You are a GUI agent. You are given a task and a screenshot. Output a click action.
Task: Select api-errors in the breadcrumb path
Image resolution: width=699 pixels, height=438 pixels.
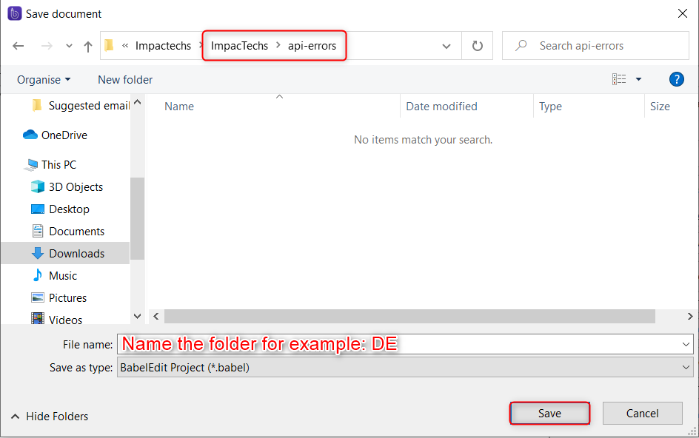(x=312, y=45)
